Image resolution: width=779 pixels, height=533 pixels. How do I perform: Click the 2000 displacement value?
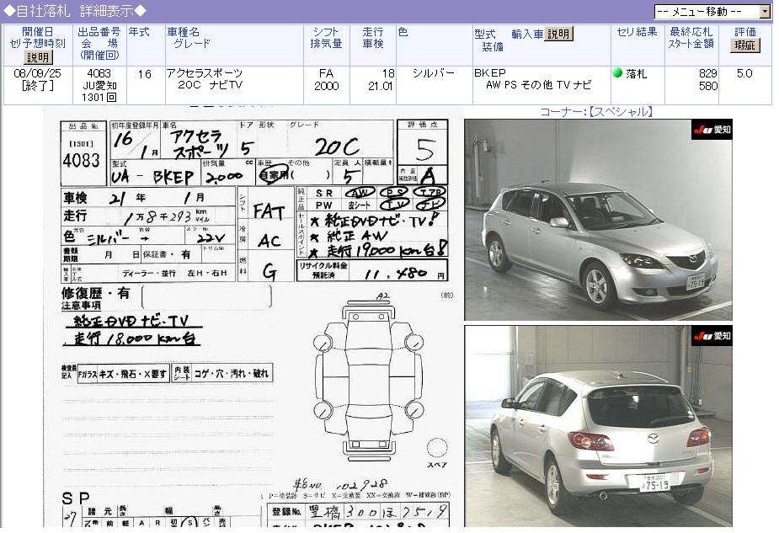coord(326,86)
